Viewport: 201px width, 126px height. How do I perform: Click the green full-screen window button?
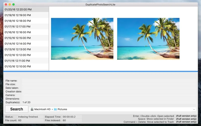coord(14,4)
